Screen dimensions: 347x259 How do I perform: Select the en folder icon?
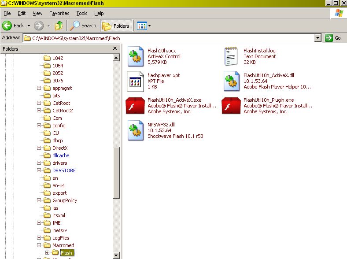click(x=47, y=178)
